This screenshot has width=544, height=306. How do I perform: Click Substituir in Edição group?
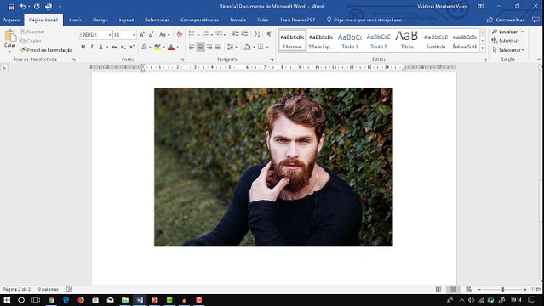click(x=506, y=41)
